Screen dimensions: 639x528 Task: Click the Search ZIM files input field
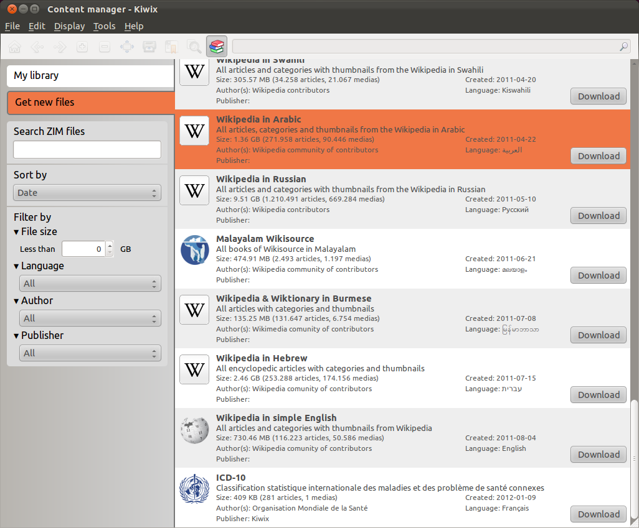tap(87, 149)
